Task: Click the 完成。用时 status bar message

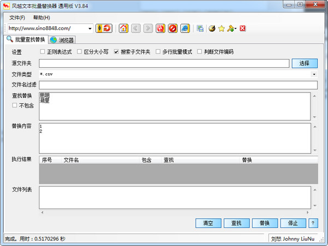Action: click(35, 239)
